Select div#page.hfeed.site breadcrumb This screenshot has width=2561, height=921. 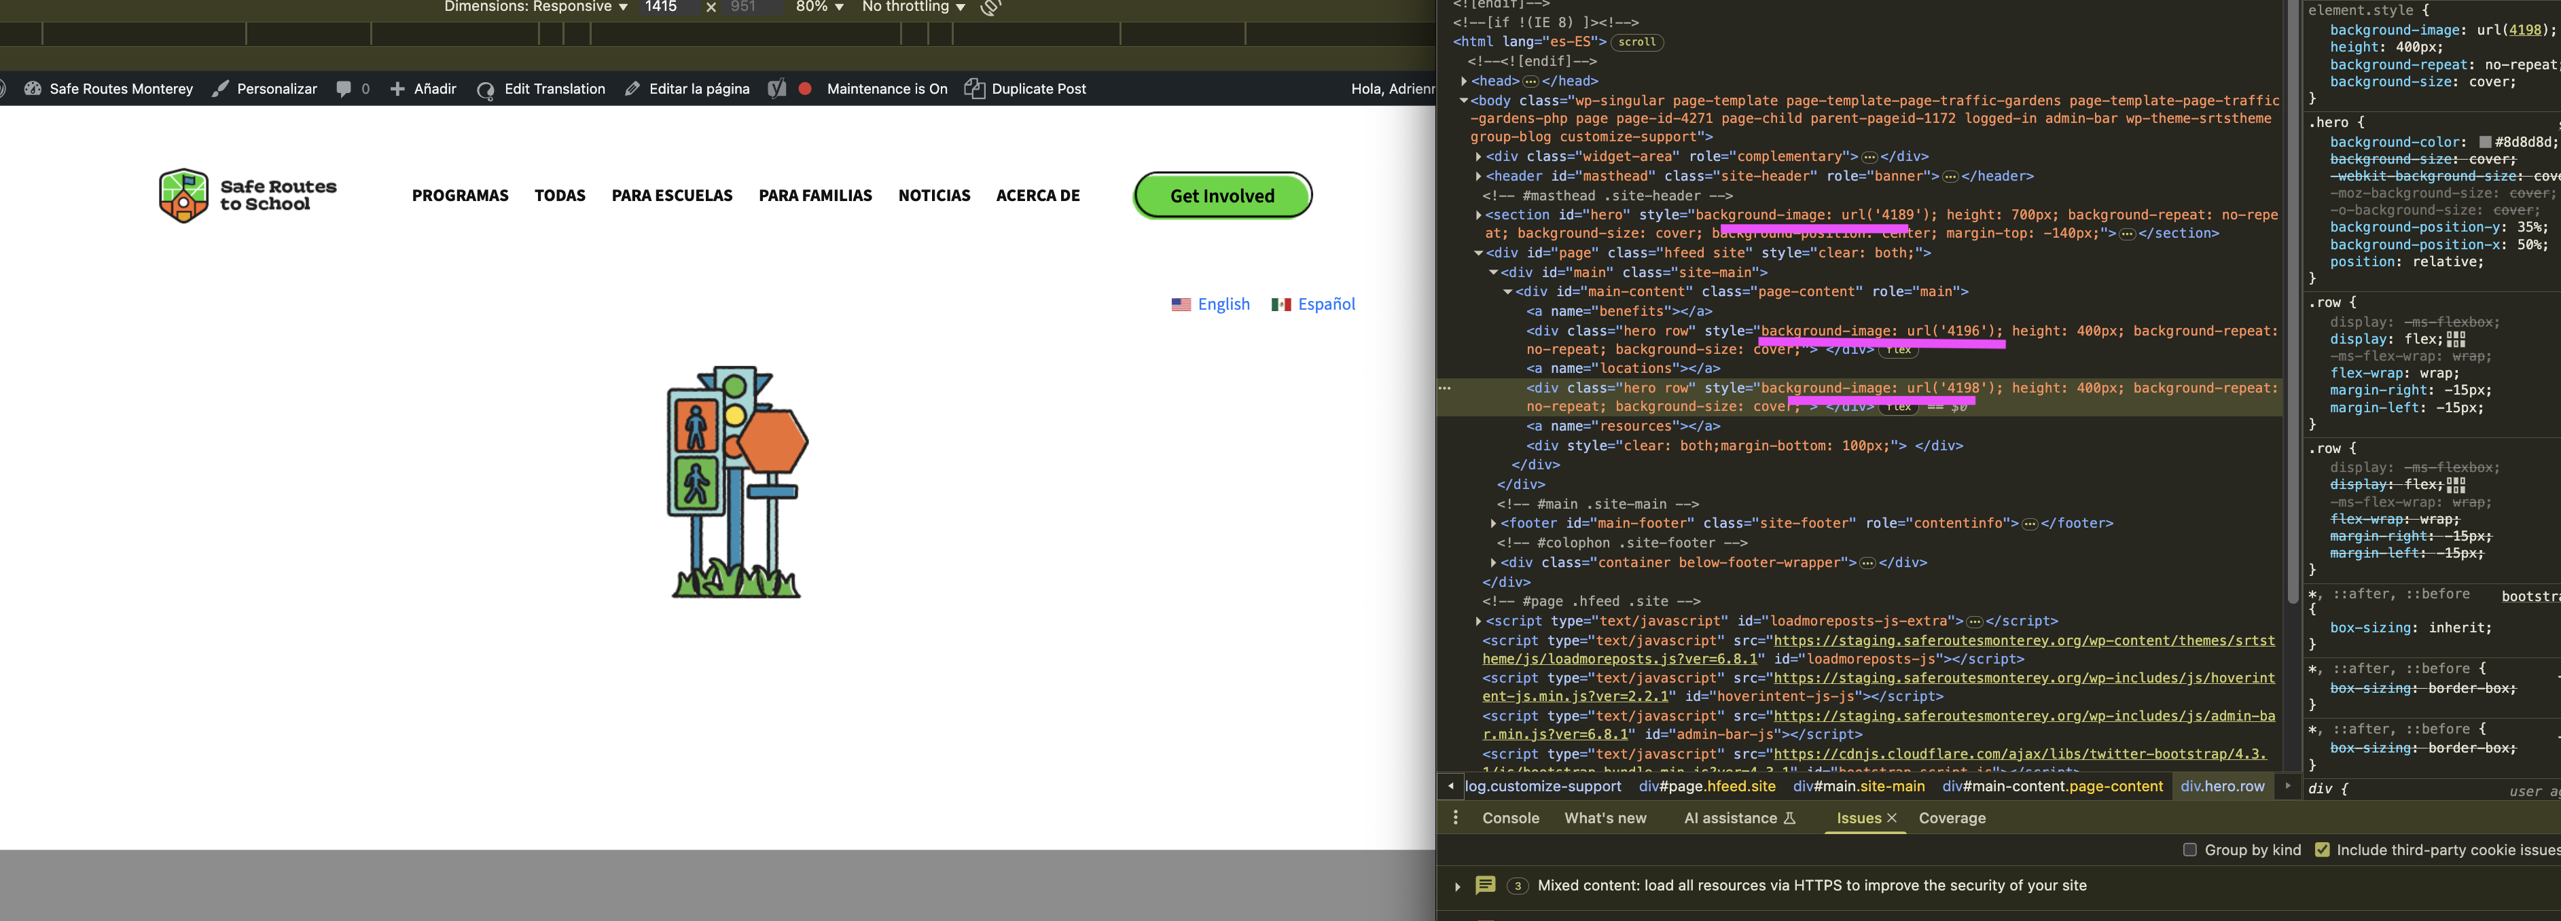(x=1707, y=786)
